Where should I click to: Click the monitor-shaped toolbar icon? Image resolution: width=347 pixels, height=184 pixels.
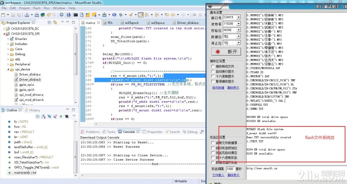click(x=61, y=15)
